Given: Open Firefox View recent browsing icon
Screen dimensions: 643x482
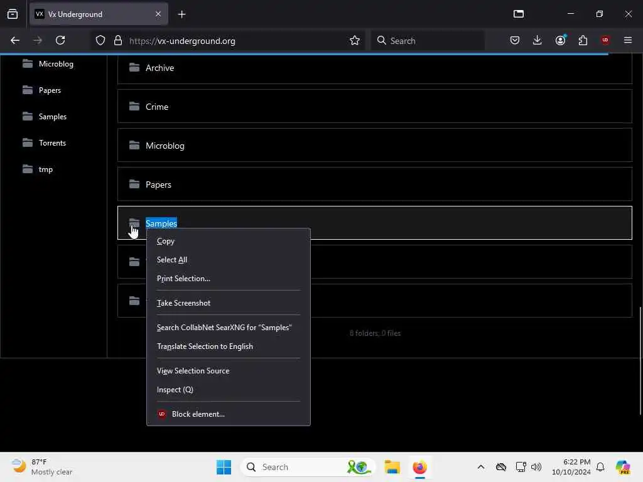Looking at the screenshot, I should (13, 14).
